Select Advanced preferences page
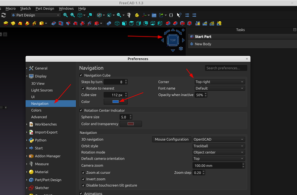The width and height of the screenshot is (297, 195). (x=39, y=117)
